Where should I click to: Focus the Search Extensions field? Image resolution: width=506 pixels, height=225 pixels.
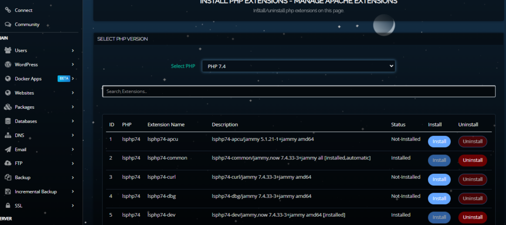point(299,91)
